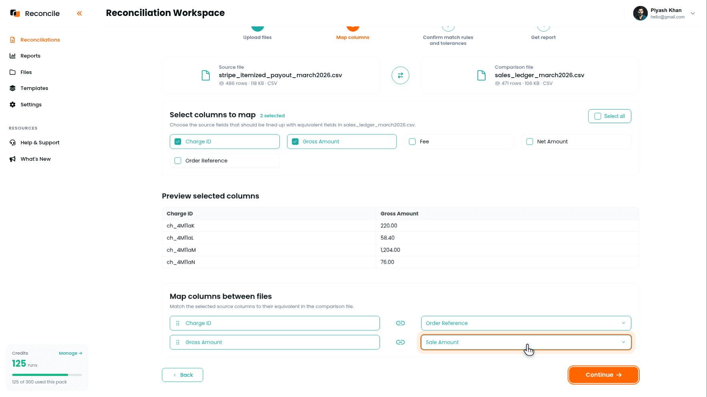
Task: Open Reports in the sidebar
Action: [x=30, y=56]
